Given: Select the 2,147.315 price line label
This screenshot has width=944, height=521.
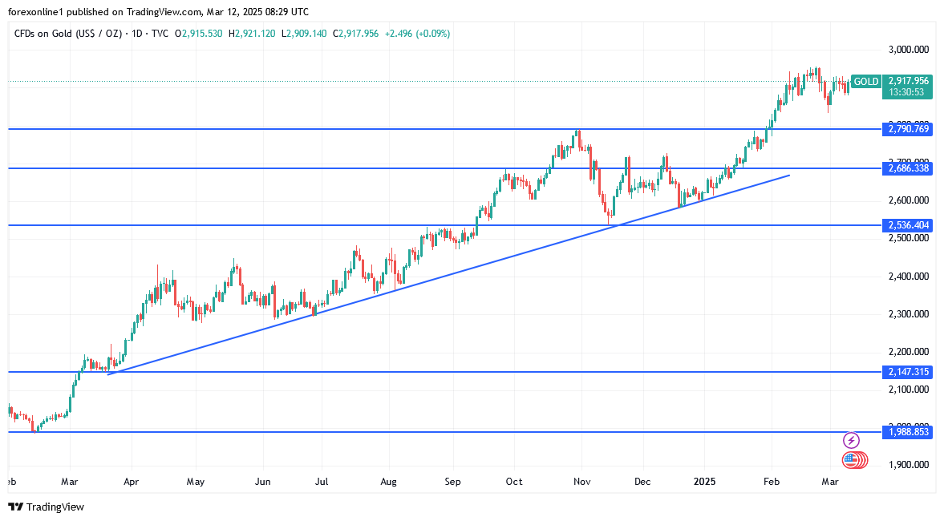Looking at the screenshot, I should pyautogui.click(x=908, y=371).
